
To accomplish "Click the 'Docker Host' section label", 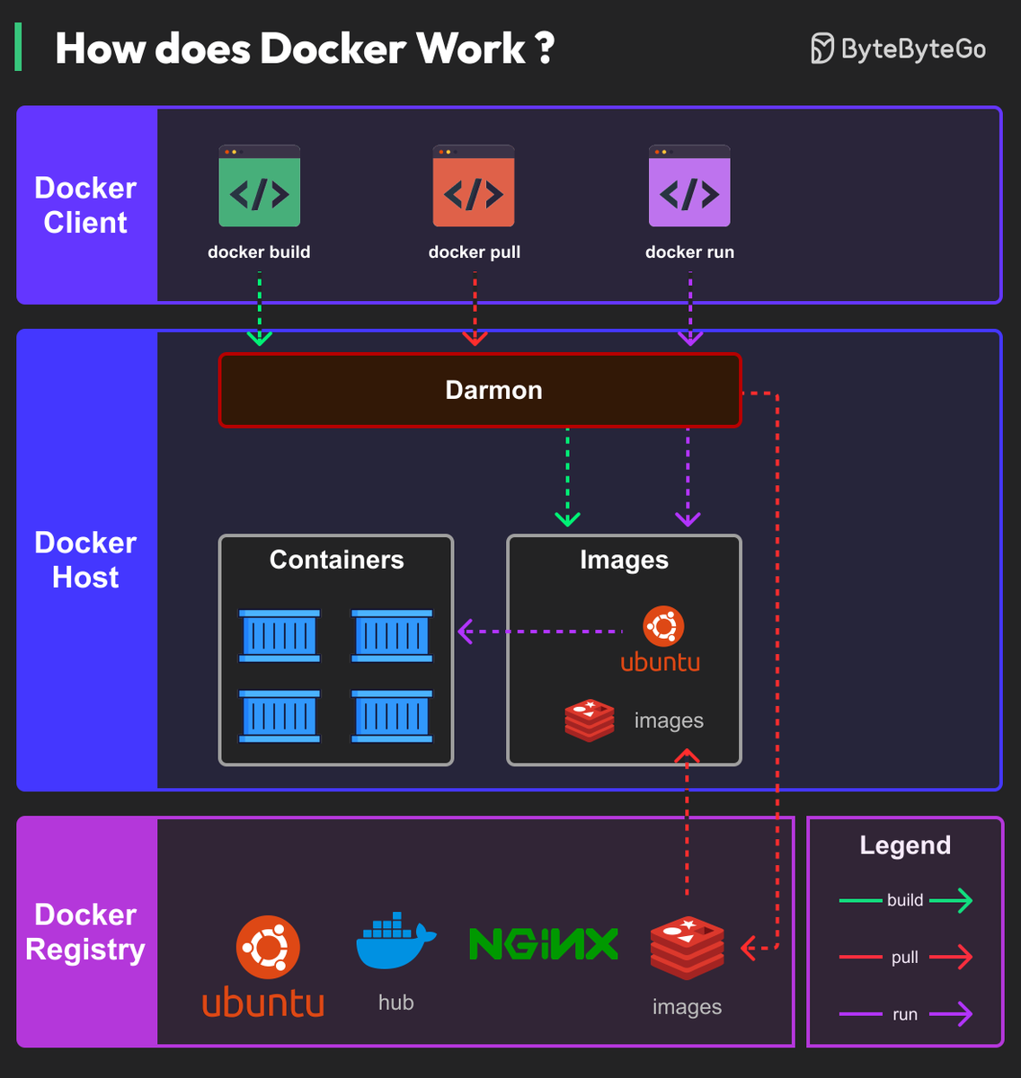I will click(x=85, y=560).
